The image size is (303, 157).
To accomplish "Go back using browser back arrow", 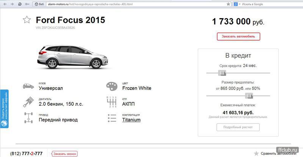I will (x=5, y=4).
